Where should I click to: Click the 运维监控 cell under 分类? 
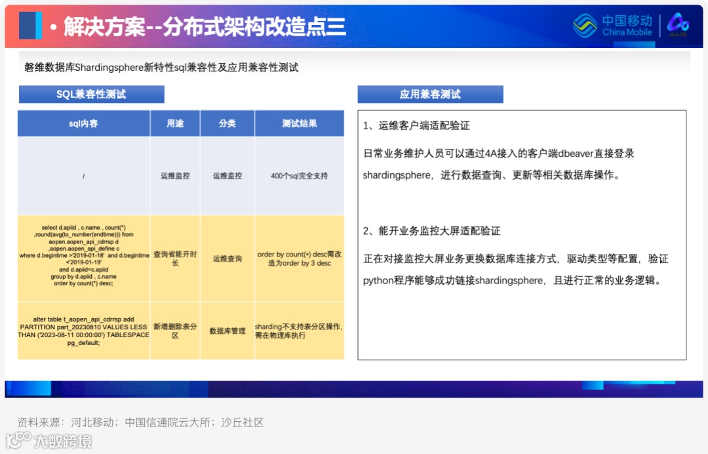[227, 176]
